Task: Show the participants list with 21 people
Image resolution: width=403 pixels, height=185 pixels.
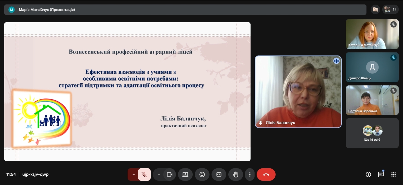Action: tap(390, 9)
